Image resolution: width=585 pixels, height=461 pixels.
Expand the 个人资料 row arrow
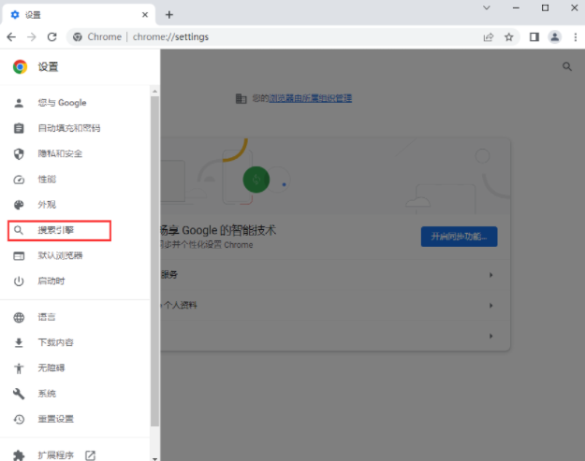pyautogui.click(x=491, y=306)
